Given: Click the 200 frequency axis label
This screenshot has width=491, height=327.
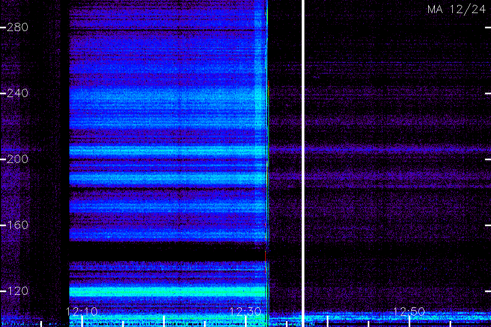Looking at the screenshot, I should click(17, 159).
